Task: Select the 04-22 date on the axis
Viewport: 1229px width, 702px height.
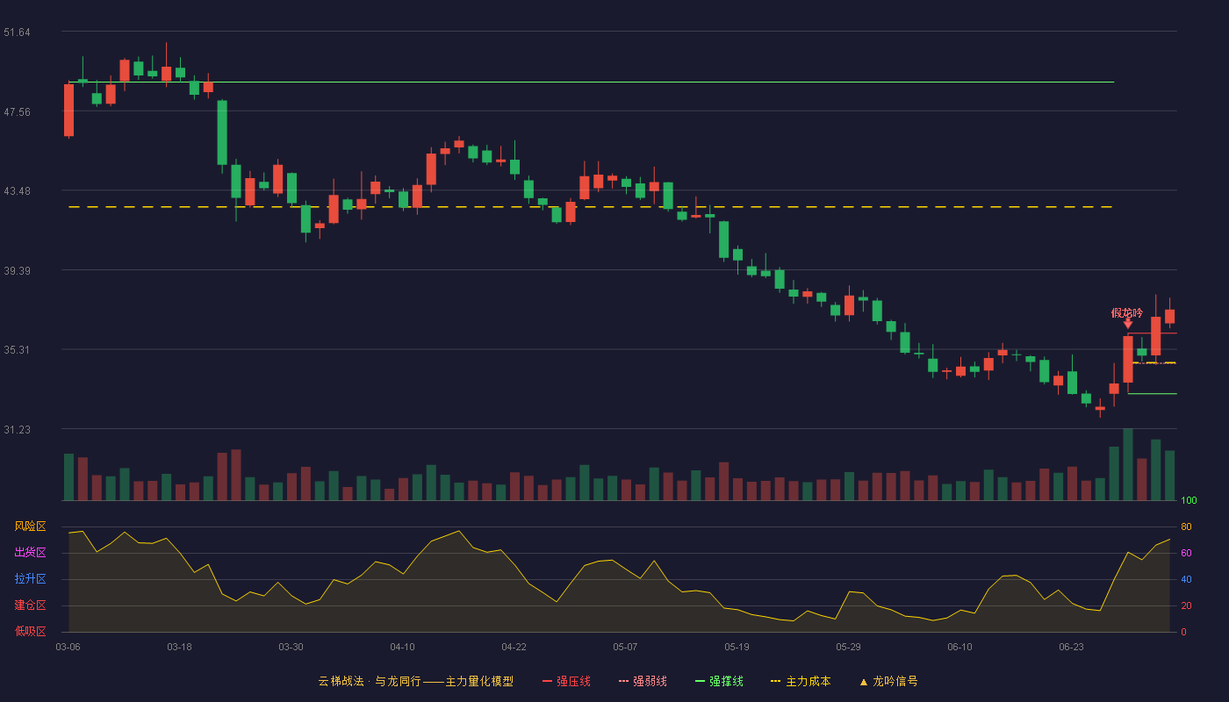Action: 514,647
